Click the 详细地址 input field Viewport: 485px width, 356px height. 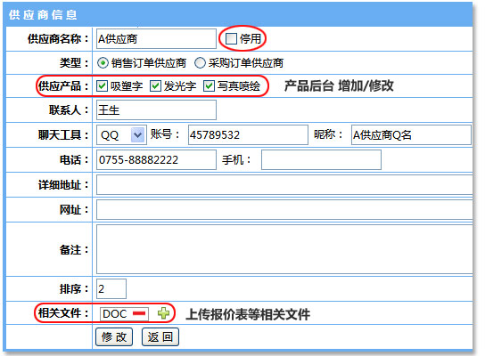pyautogui.click(x=284, y=184)
